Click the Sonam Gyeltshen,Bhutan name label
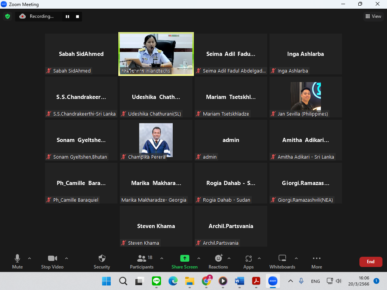 [x=80, y=157]
